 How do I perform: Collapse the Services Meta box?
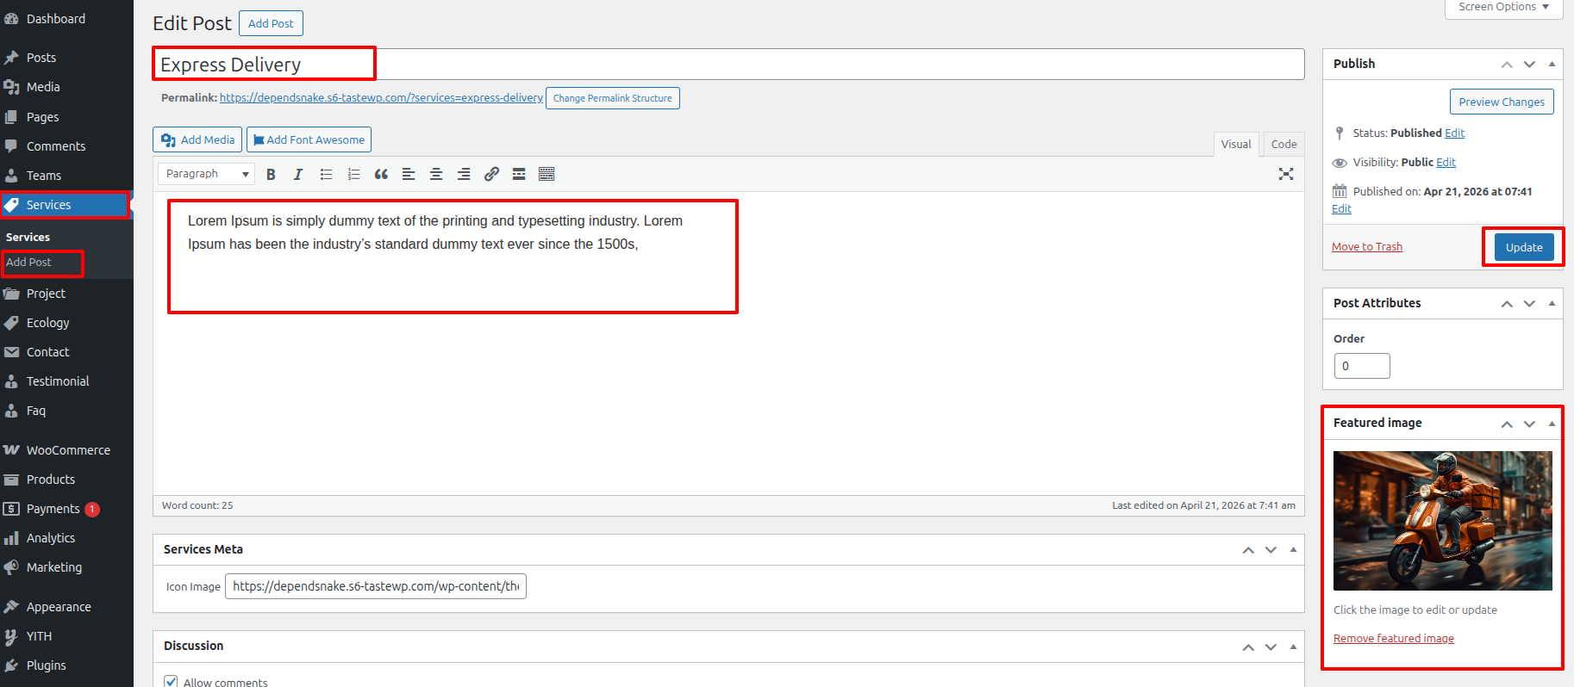1293,549
